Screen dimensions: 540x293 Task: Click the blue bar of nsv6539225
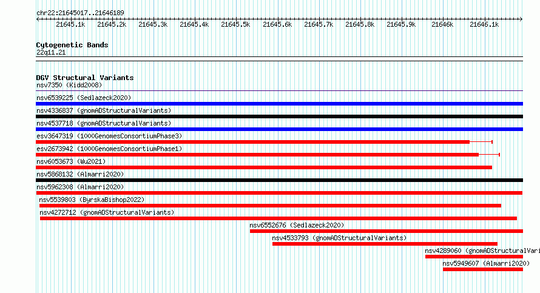tap(279, 104)
